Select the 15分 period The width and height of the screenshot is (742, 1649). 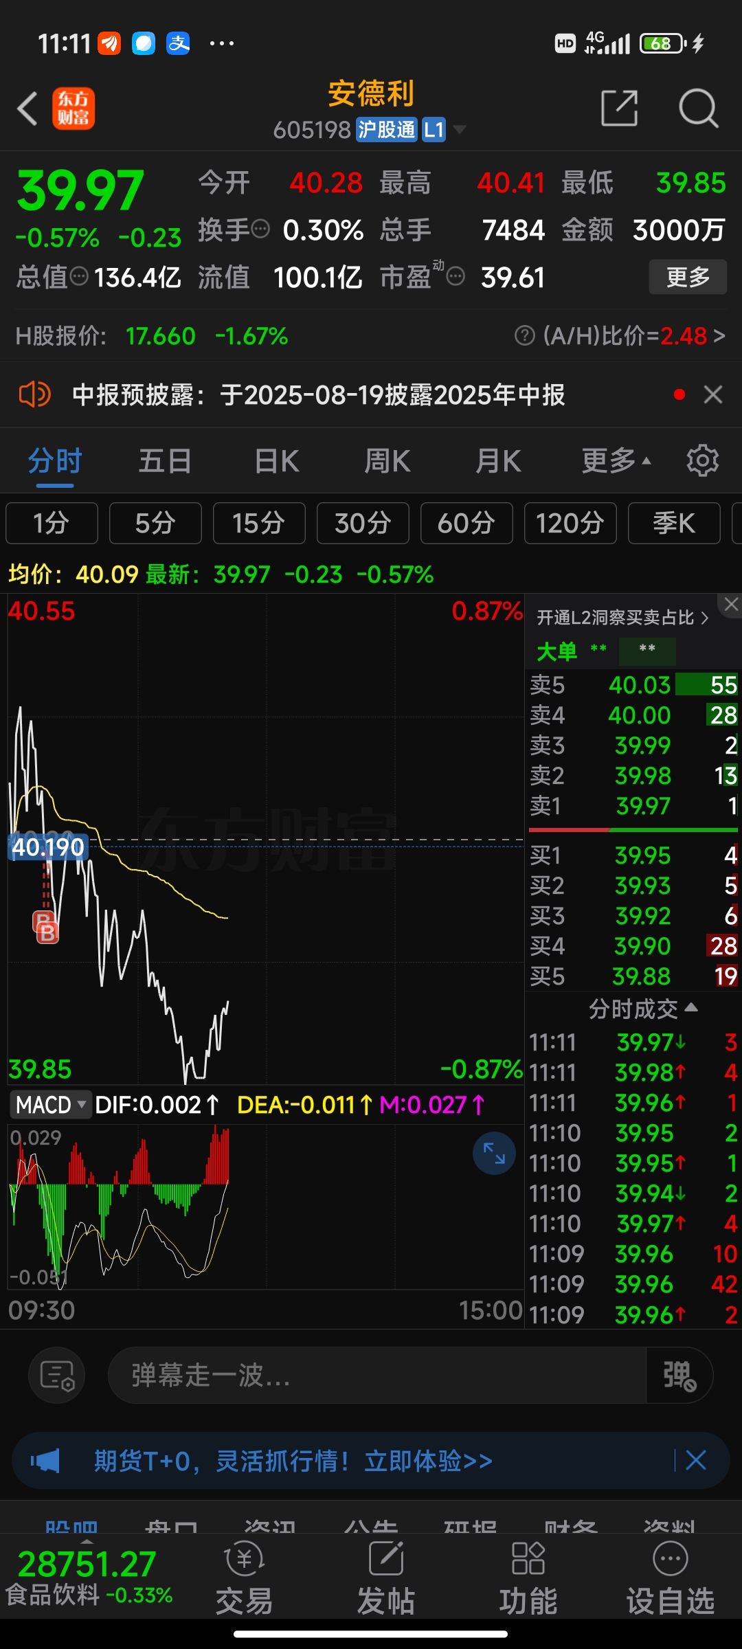259,524
